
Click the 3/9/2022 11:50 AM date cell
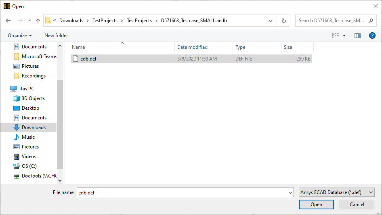point(197,58)
